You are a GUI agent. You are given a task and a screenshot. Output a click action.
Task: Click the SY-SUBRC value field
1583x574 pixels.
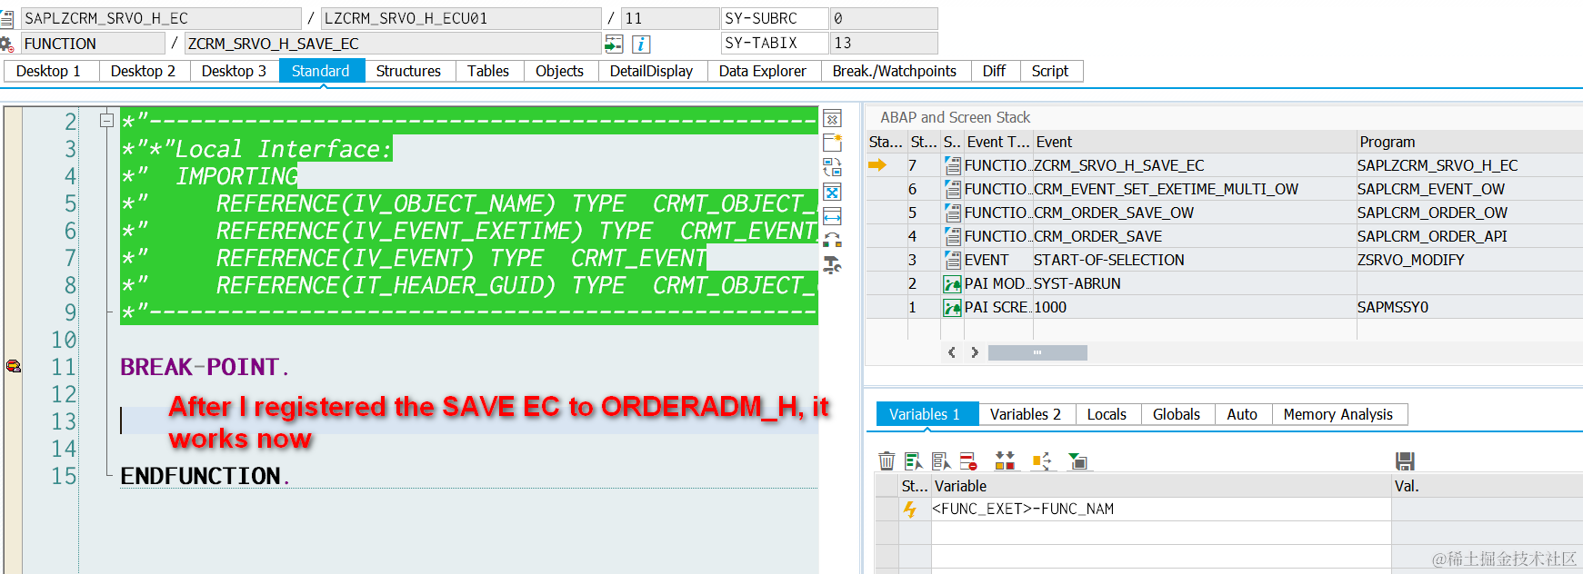[884, 18]
